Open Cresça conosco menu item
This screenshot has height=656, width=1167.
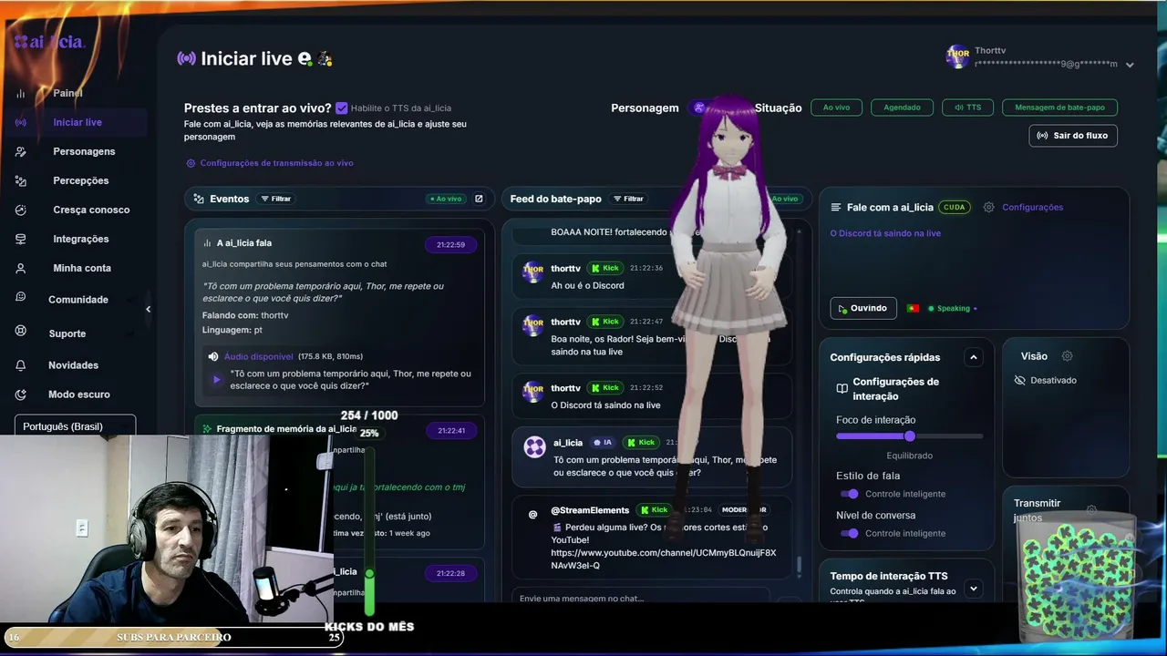pos(91,210)
